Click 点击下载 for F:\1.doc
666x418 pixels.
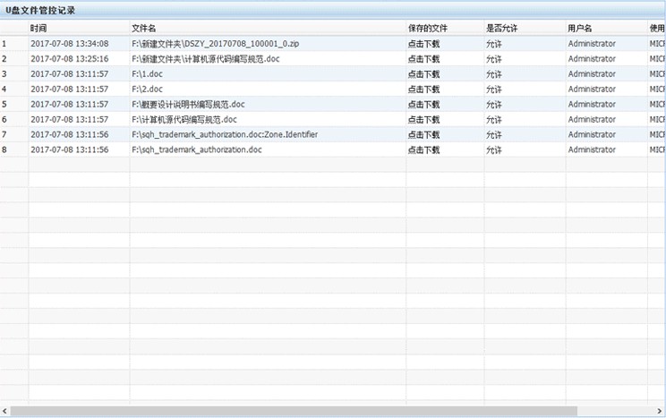click(x=423, y=74)
